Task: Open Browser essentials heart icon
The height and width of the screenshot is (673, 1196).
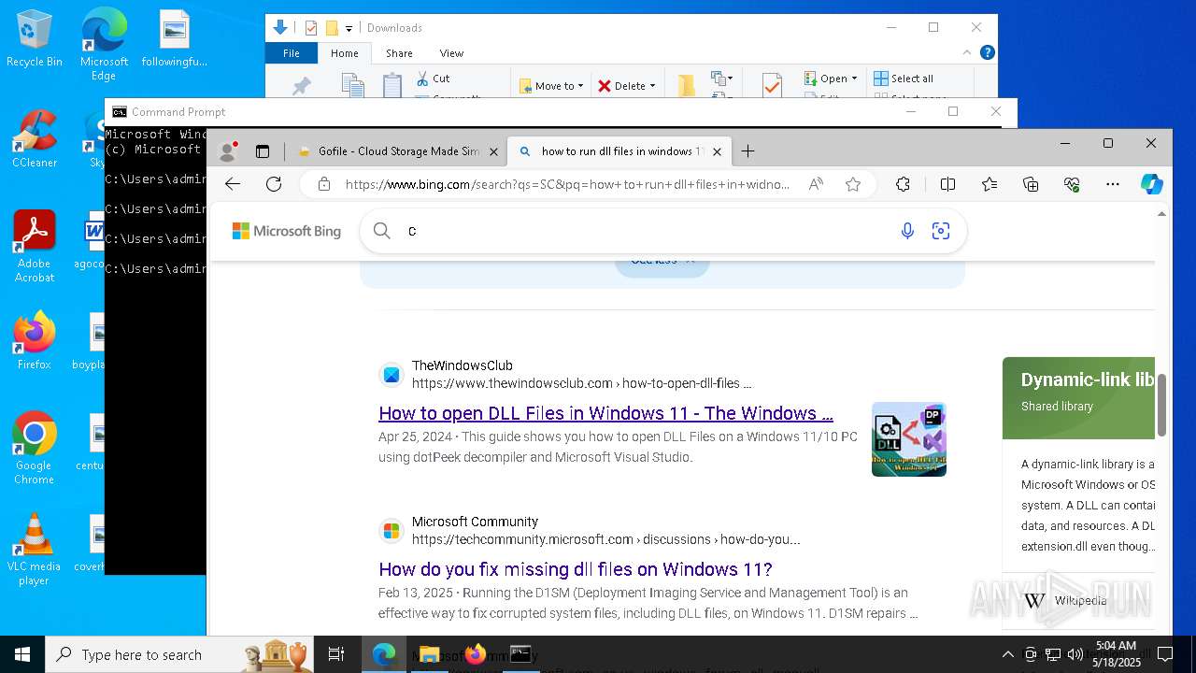Action: [x=1072, y=184]
